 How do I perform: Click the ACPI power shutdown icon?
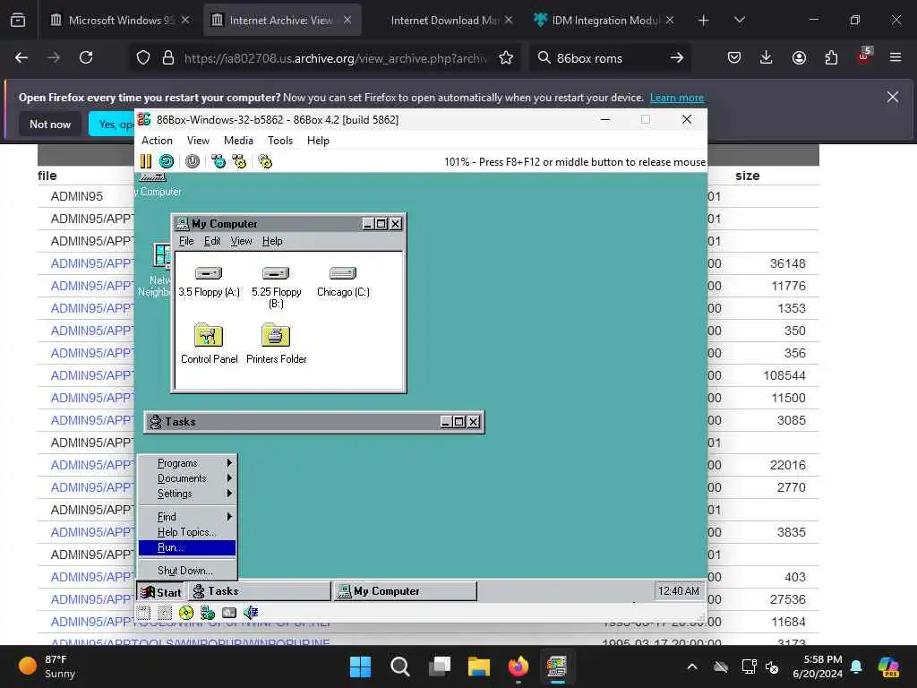click(x=193, y=161)
